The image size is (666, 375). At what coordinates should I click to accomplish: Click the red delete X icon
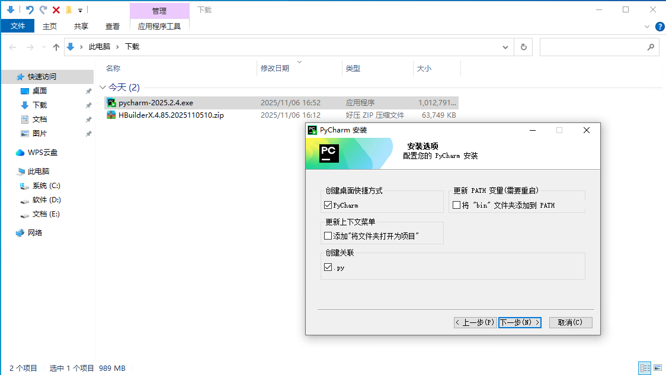click(x=56, y=10)
